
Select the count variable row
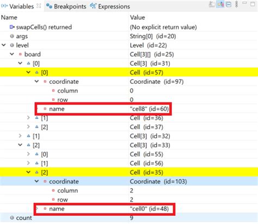[129, 217]
